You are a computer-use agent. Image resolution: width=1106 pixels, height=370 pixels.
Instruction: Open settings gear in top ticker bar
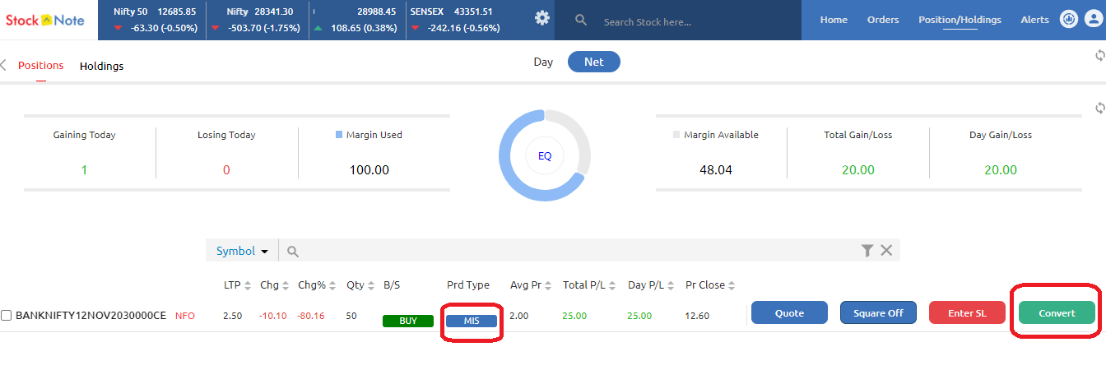pyautogui.click(x=541, y=18)
